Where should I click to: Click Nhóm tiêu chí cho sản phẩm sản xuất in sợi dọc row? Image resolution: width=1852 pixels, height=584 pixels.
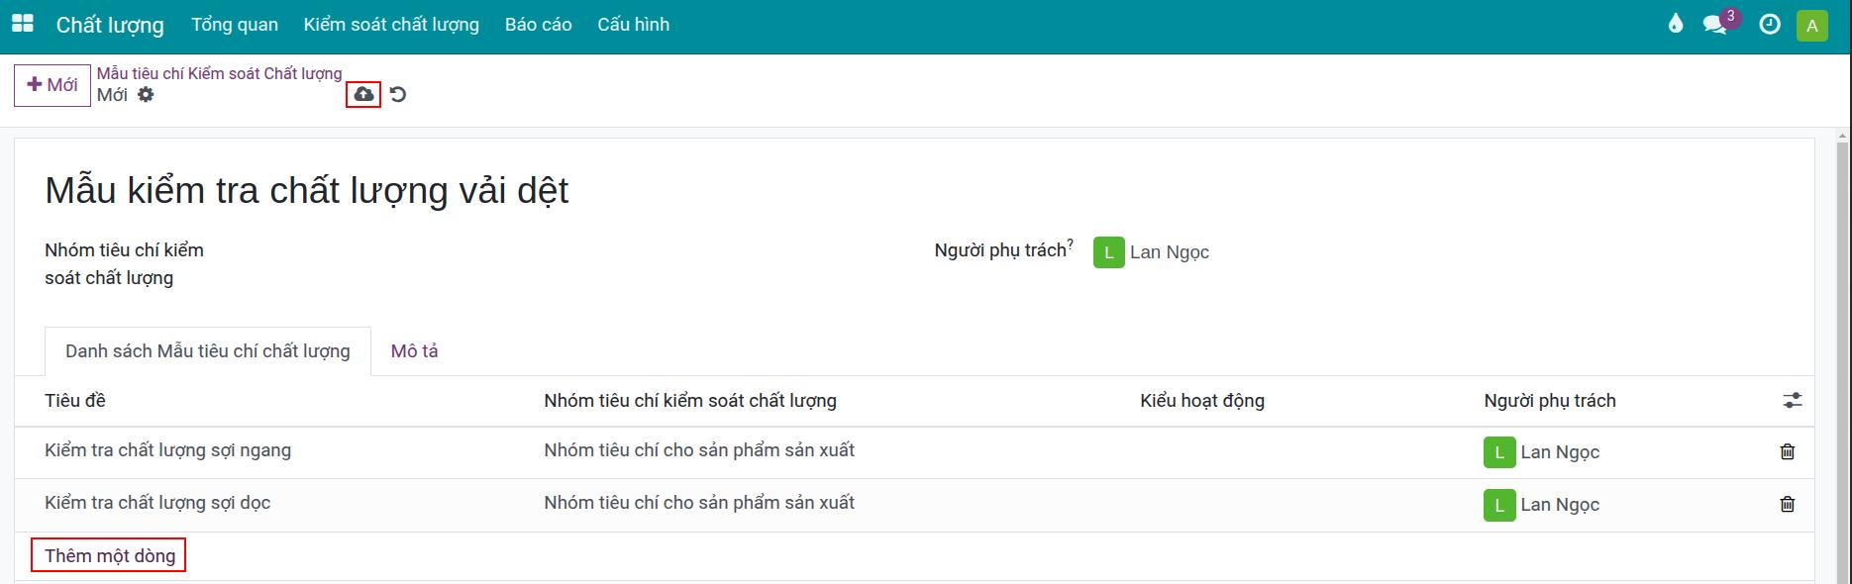[x=699, y=503]
